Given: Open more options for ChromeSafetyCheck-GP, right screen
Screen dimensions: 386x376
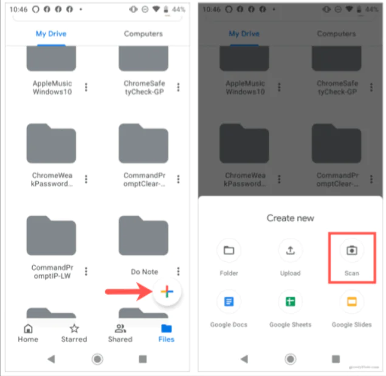Looking at the screenshot, I should pyautogui.click(x=371, y=87).
